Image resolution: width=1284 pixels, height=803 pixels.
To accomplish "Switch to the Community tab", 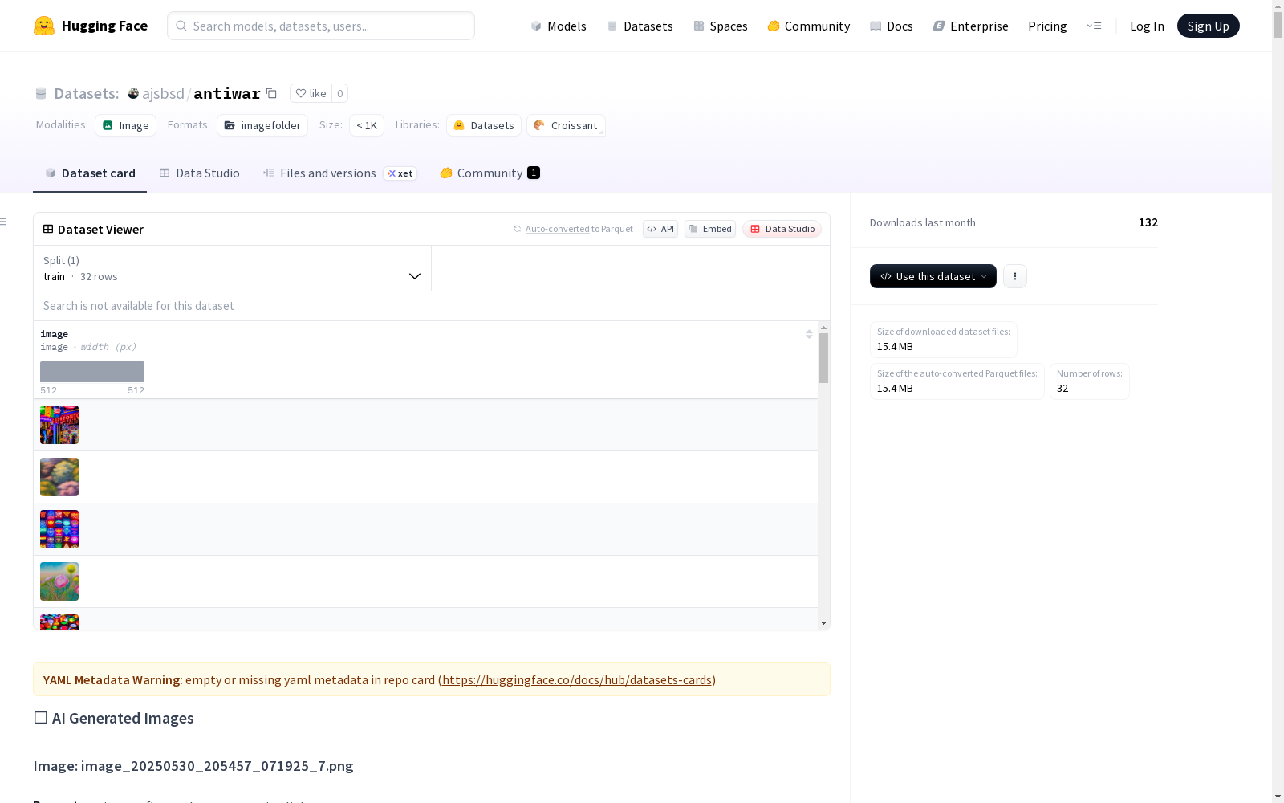I will pos(490,173).
